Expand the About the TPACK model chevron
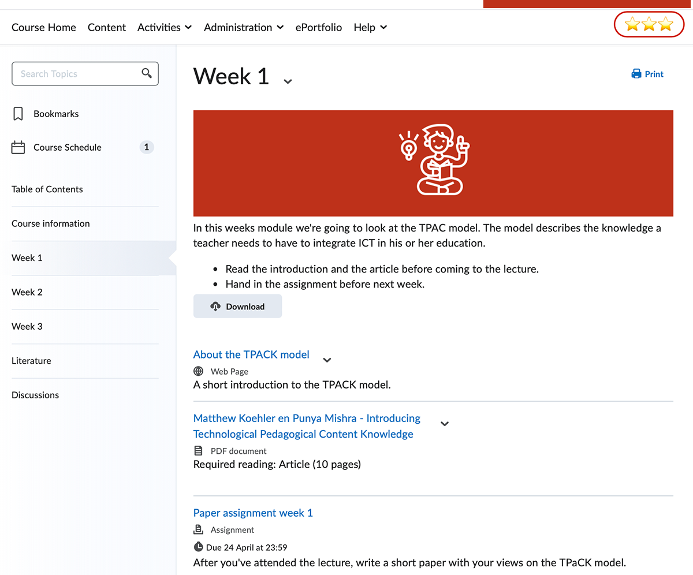 (327, 360)
